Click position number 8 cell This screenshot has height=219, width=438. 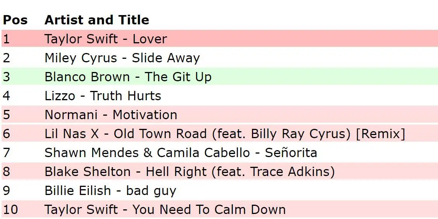[7, 172]
